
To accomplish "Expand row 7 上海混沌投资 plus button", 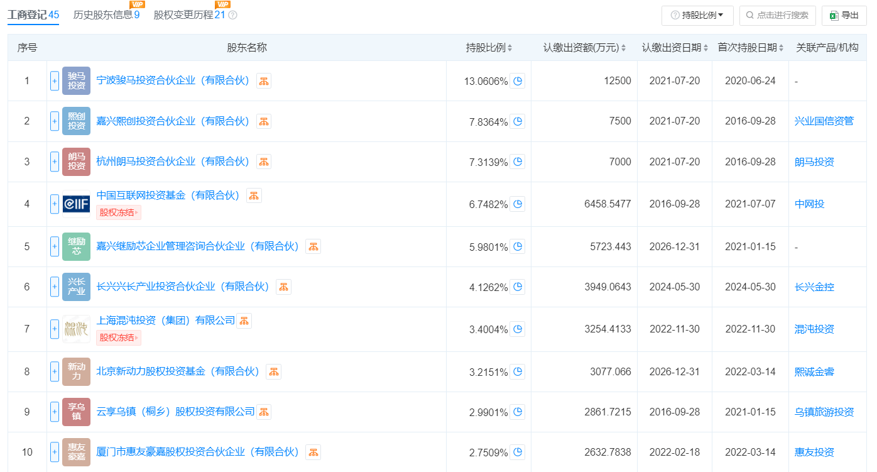I will (55, 329).
